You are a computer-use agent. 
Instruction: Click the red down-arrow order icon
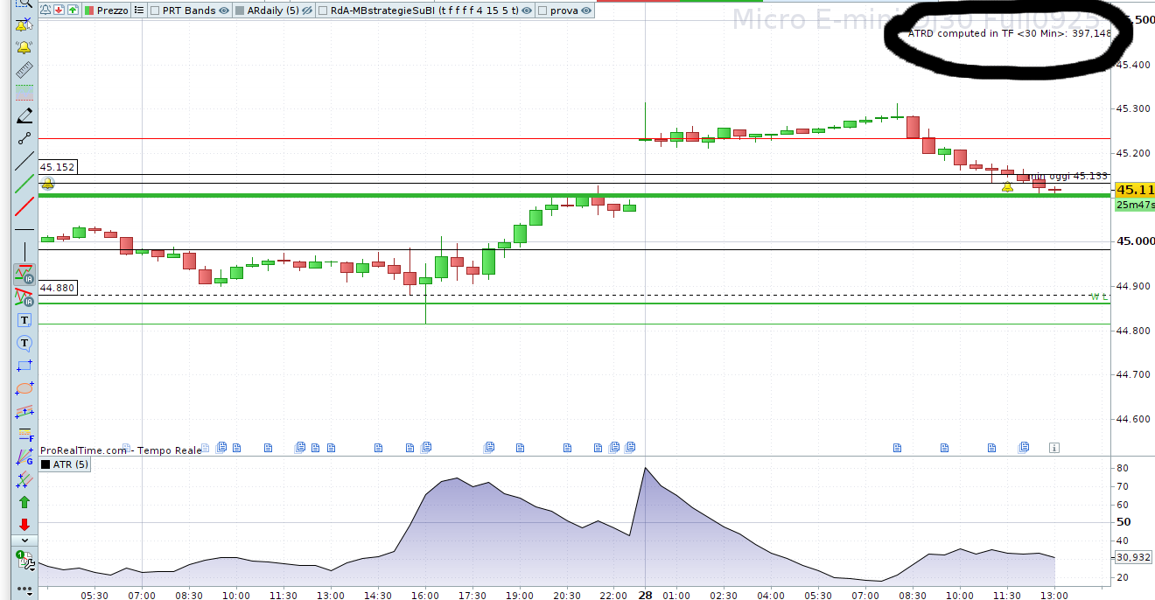point(59,10)
